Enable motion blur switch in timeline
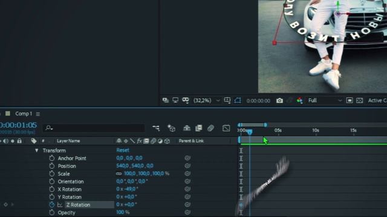The width and height of the screenshot is (387, 217). click(210, 128)
